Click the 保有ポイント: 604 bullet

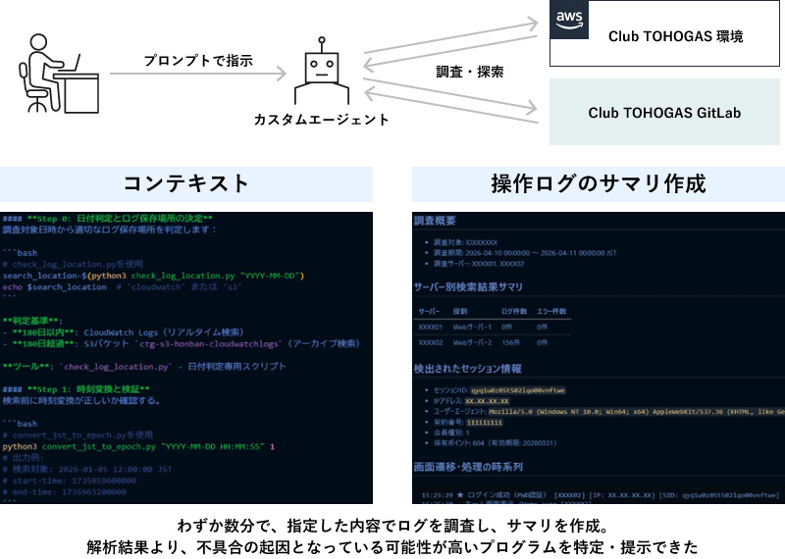[495, 443]
